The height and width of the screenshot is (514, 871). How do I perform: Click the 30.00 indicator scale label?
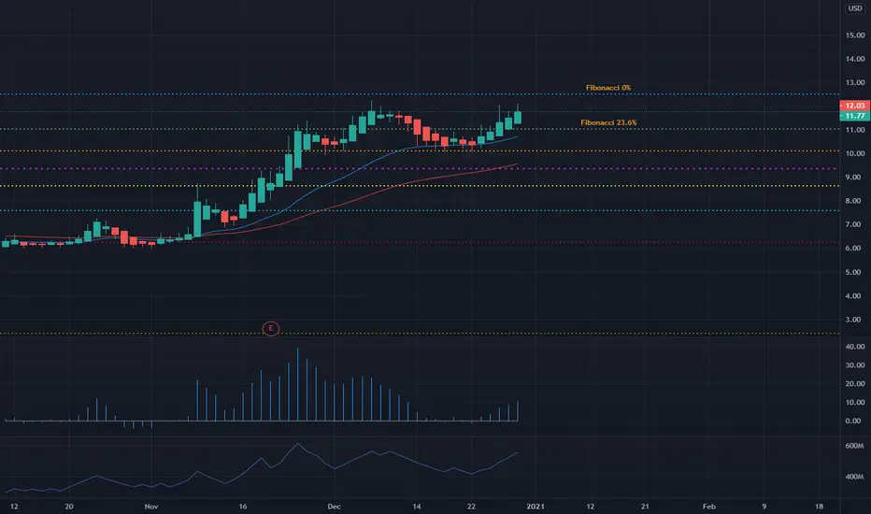[855, 365]
